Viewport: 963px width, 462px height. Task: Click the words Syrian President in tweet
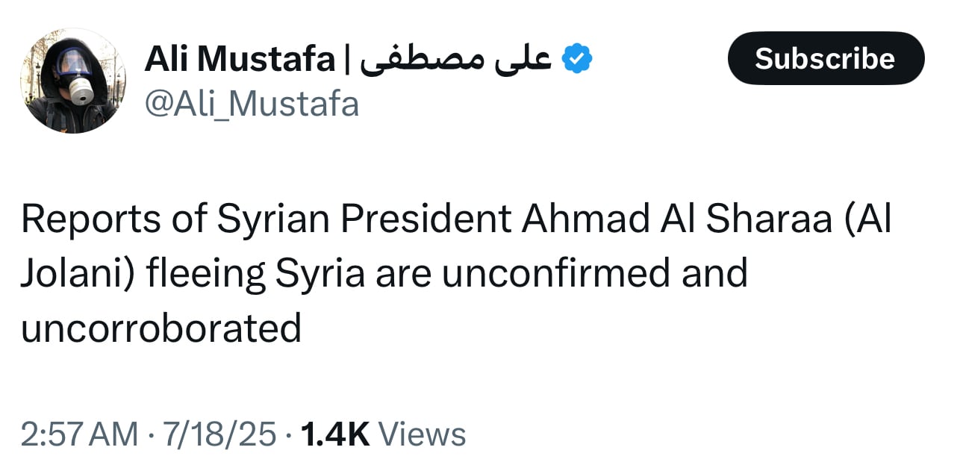click(x=365, y=220)
